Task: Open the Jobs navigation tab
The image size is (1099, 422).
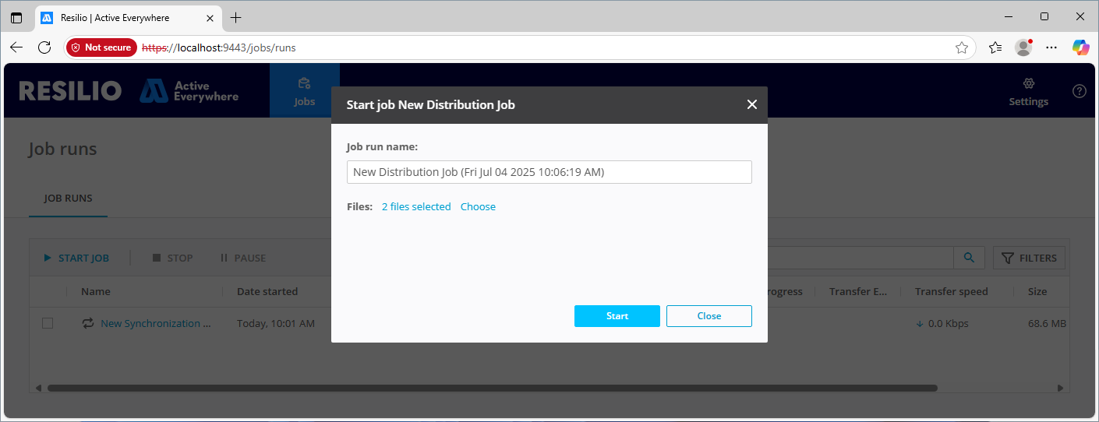Action: point(304,91)
